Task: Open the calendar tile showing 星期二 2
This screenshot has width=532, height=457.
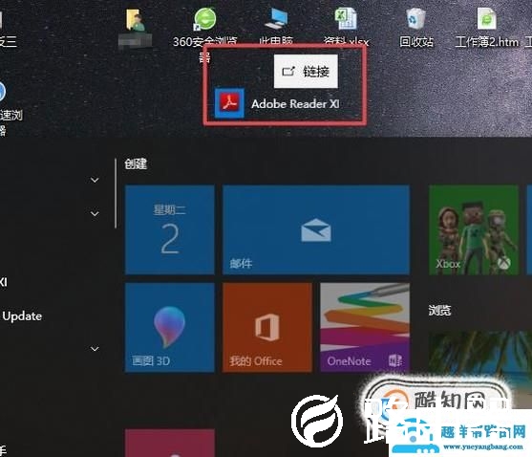Action: coord(170,229)
